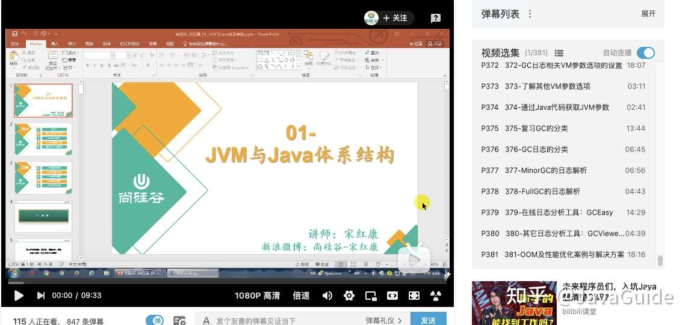Select slide 3 thumbnail in PowerPoint video
Image resolution: width=691 pixels, height=325 pixels.
43,178
